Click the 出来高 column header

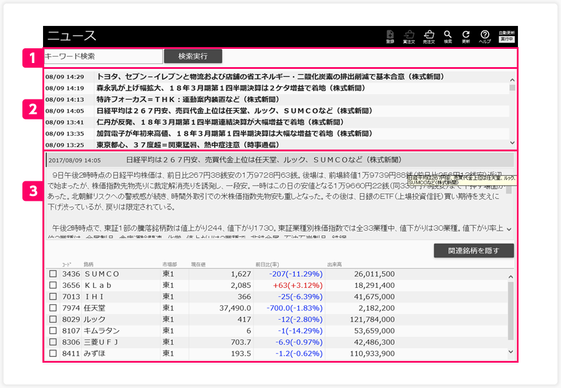[x=335, y=264]
